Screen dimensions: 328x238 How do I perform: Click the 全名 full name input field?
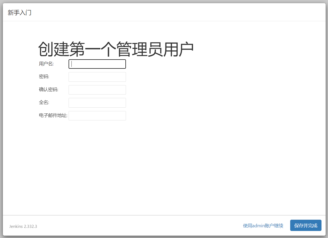pyautogui.click(x=97, y=103)
